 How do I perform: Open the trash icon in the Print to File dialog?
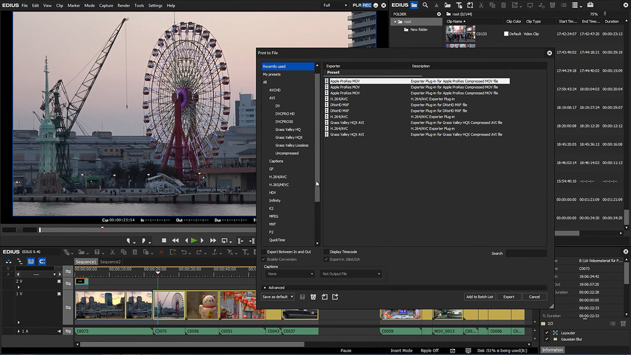[313, 297]
